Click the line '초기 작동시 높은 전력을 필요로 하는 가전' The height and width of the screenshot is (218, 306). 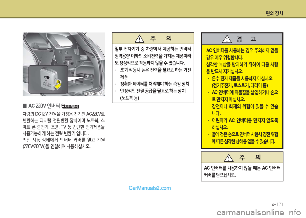tap(156, 70)
